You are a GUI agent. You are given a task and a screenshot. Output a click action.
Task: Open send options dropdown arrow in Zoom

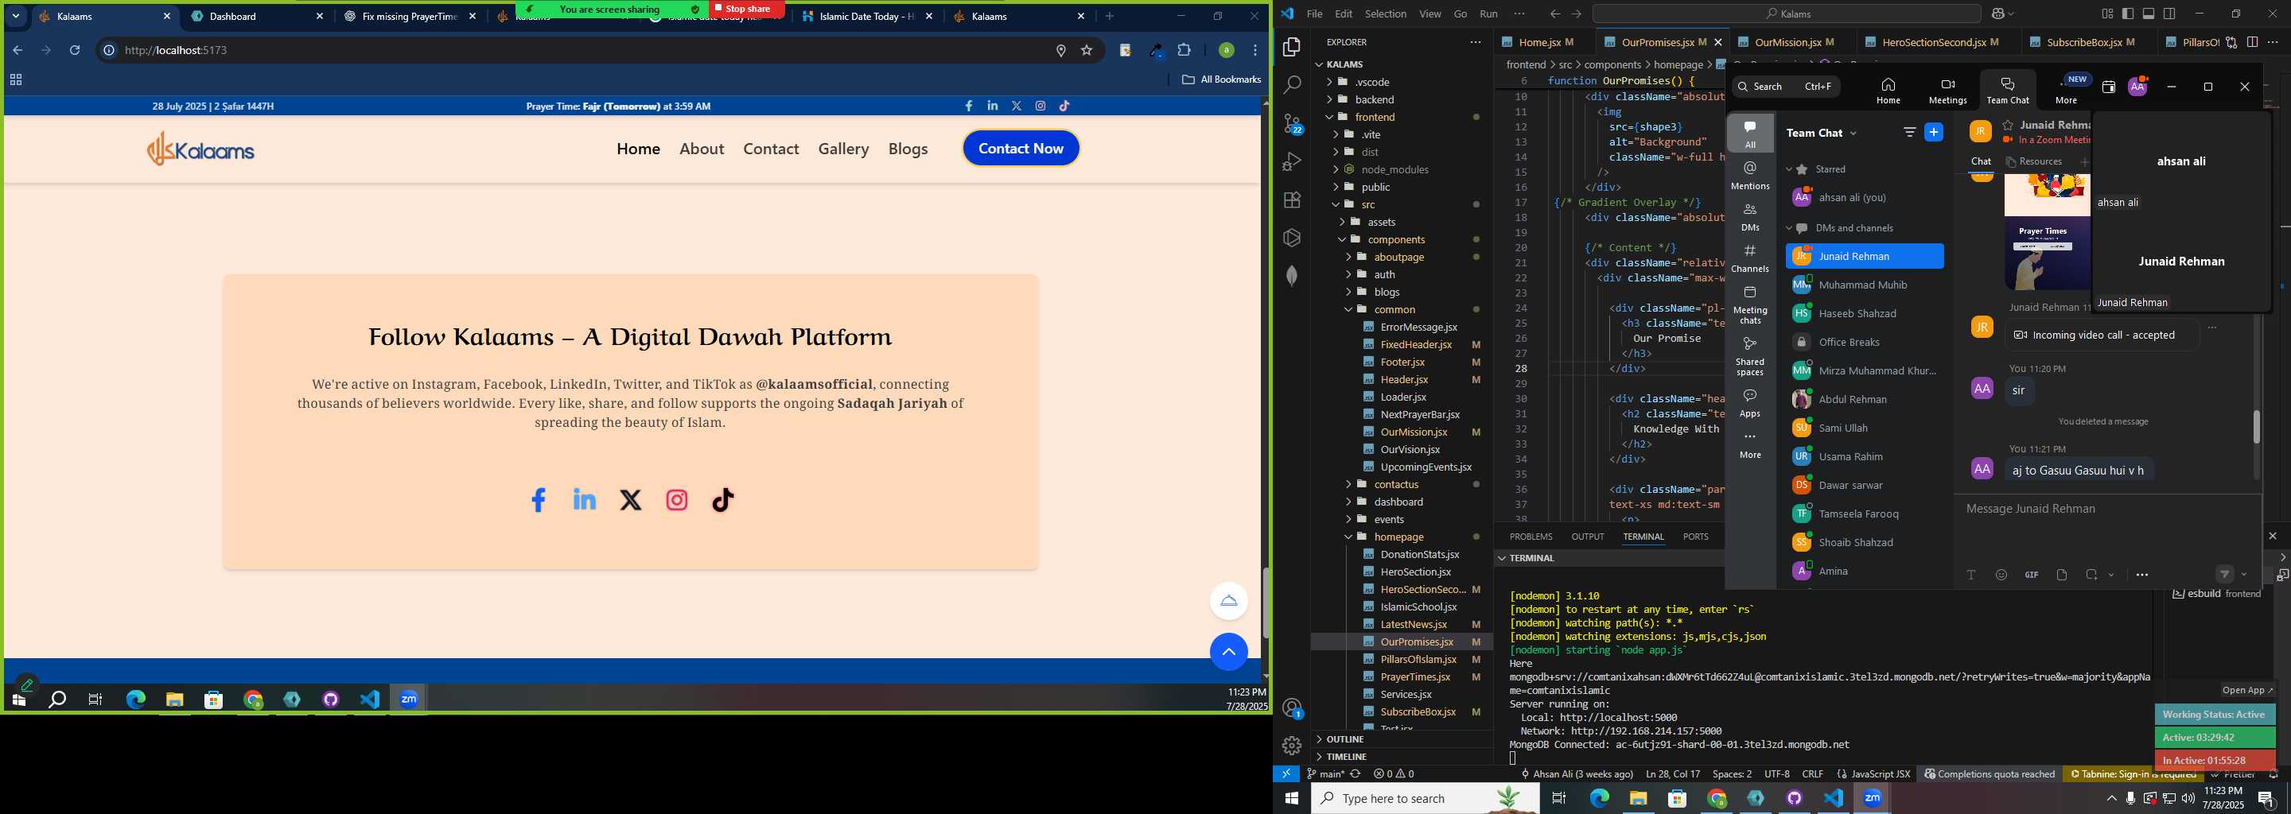click(x=2244, y=575)
